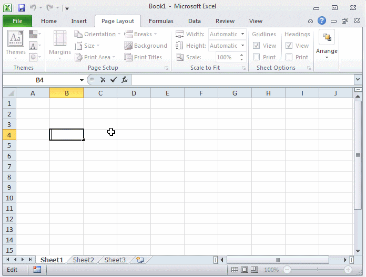The image size is (366, 277).
Task: Click the Insert Function fx icon
Action: pos(125,80)
